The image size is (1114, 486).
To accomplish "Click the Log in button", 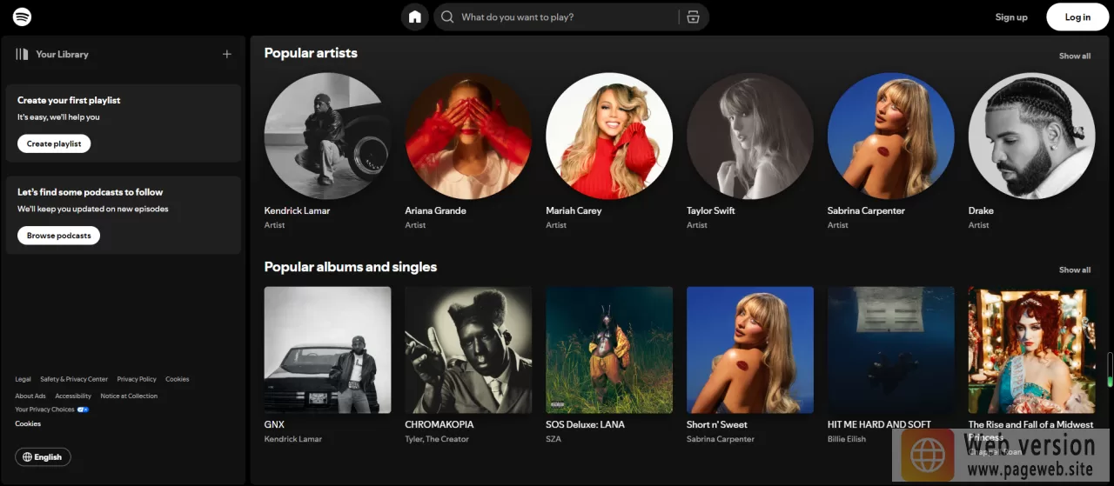I will [x=1077, y=17].
